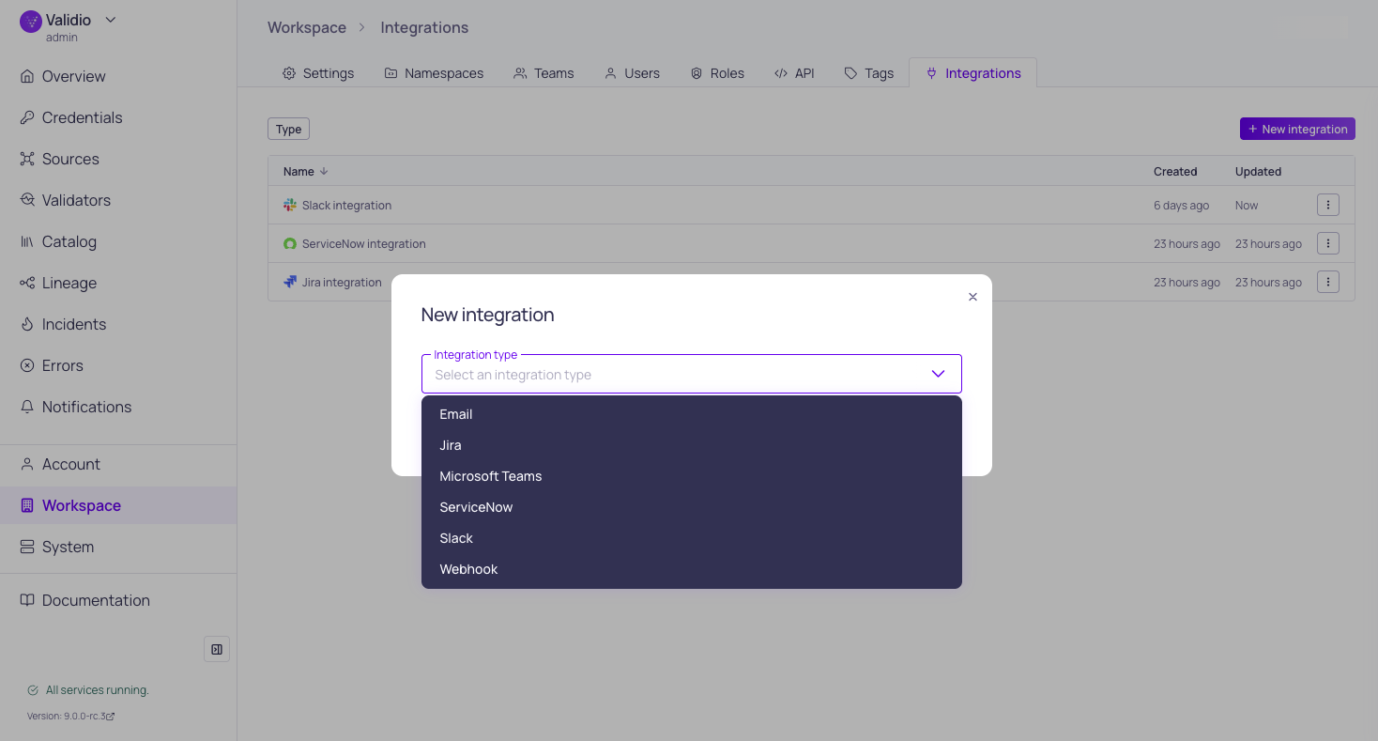Choose Jira in the integration type dropdown
1378x741 pixels.
click(x=691, y=445)
